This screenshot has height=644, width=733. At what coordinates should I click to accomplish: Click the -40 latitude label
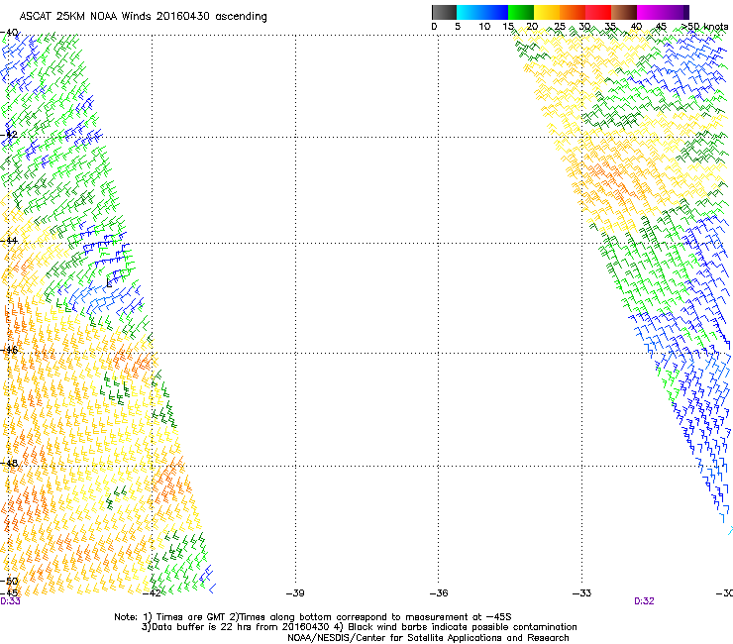(x=10, y=33)
